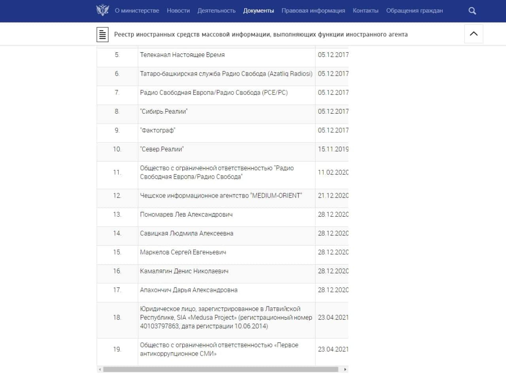
Task: Open the О министерстве menu
Action: tap(137, 11)
